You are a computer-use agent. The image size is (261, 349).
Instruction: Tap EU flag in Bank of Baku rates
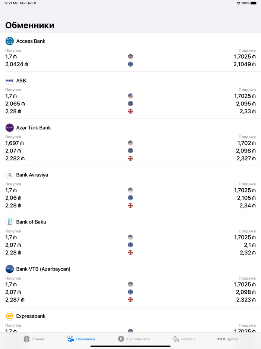pyautogui.click(x=130, y=245)
